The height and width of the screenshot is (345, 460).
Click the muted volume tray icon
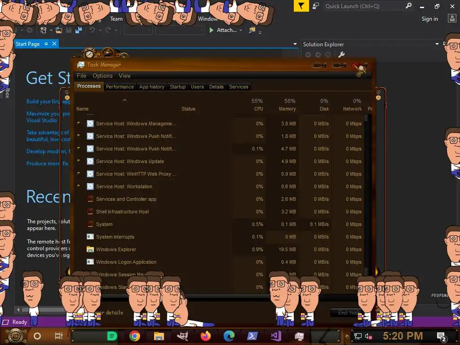pyautogui.click(x=368, y=336)
